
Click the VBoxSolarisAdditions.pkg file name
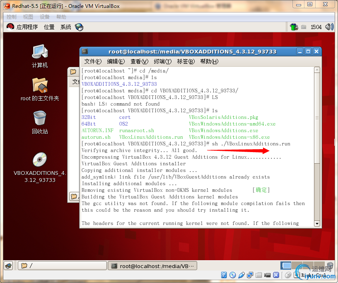click(x=224, y=117)
